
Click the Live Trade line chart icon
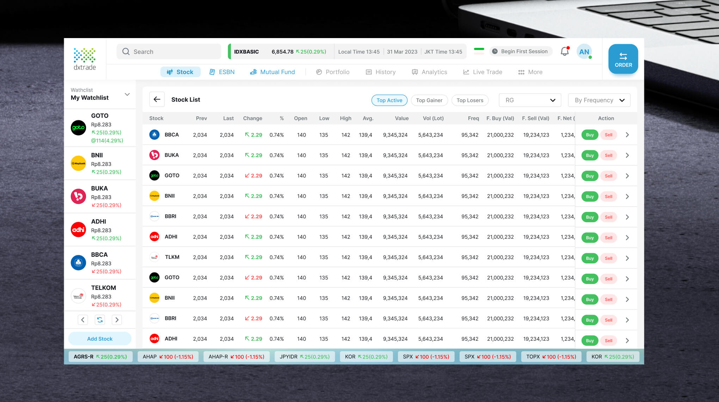tap(466, 72)
